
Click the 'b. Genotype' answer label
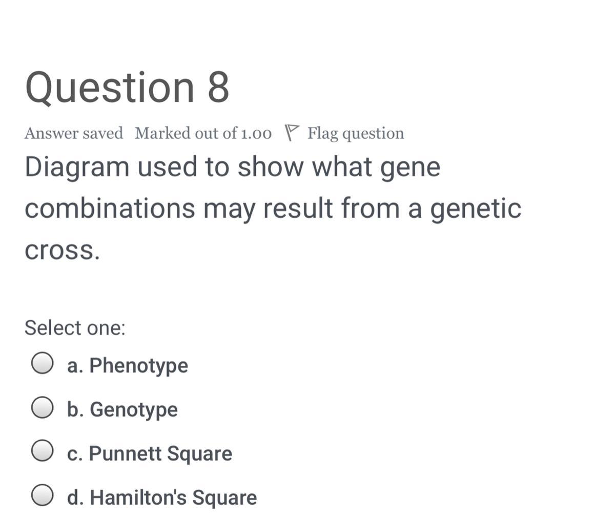tap(122, 409)
